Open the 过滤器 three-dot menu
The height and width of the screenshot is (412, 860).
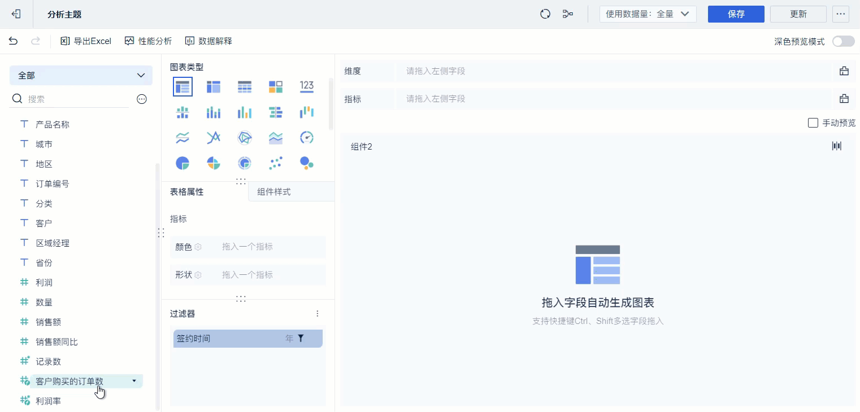318,314
